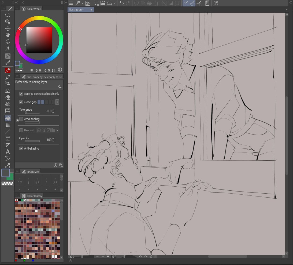Select the Hand tool
293x265 pixels.
8,35
